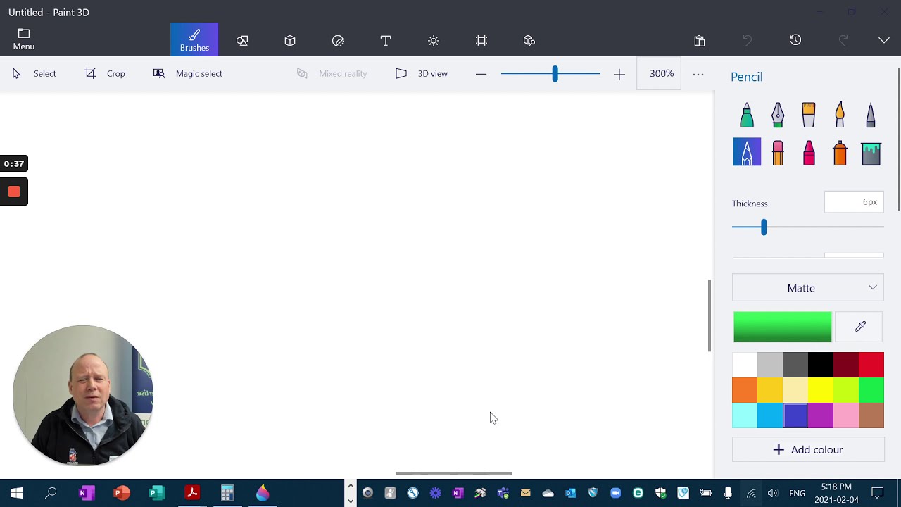This screenshot has height=507, width=901.
Task: Select the Fill bucket tool
Action: point(871,152)
